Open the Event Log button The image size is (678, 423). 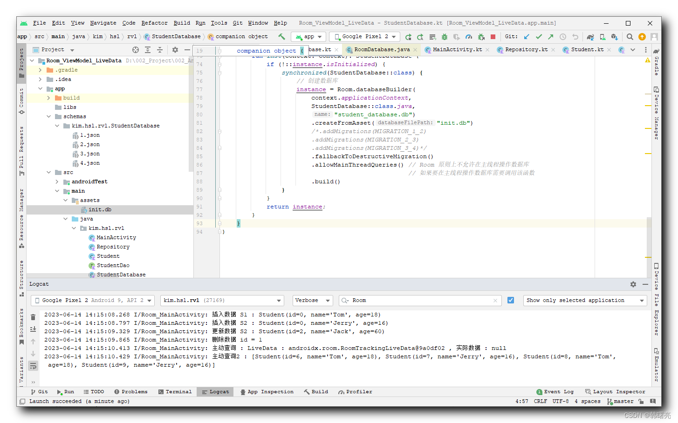tap(555, 392)
